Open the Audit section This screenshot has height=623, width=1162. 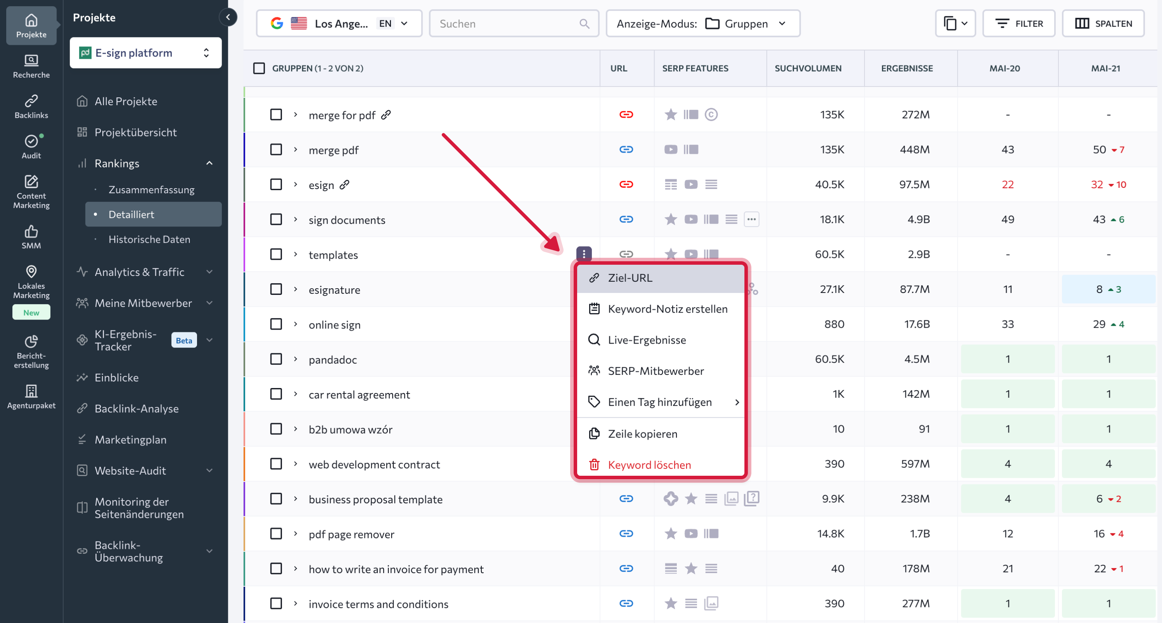pos(31,147)
